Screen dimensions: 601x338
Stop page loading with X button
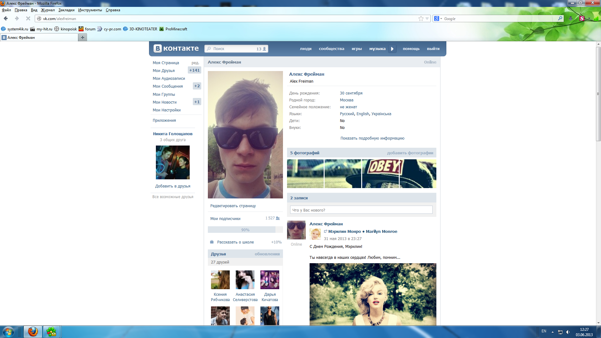pyautogui.click(x=28, y=18)
